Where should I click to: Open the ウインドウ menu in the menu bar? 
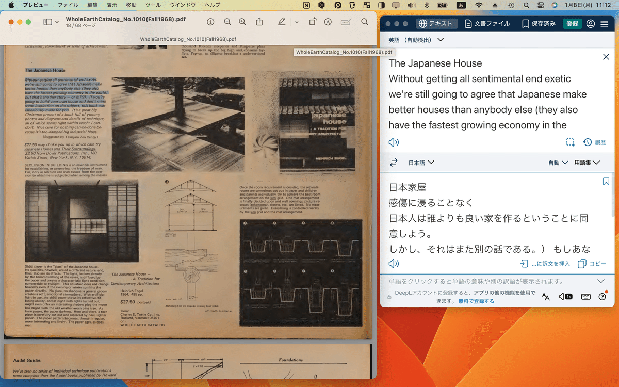[x=183, y=5]
